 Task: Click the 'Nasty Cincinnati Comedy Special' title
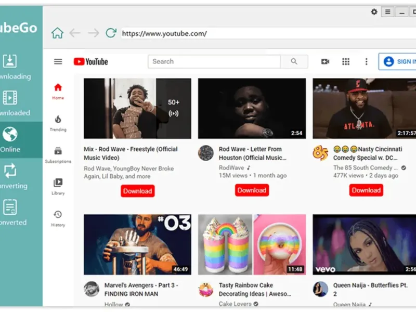click(x=368, y=153)
